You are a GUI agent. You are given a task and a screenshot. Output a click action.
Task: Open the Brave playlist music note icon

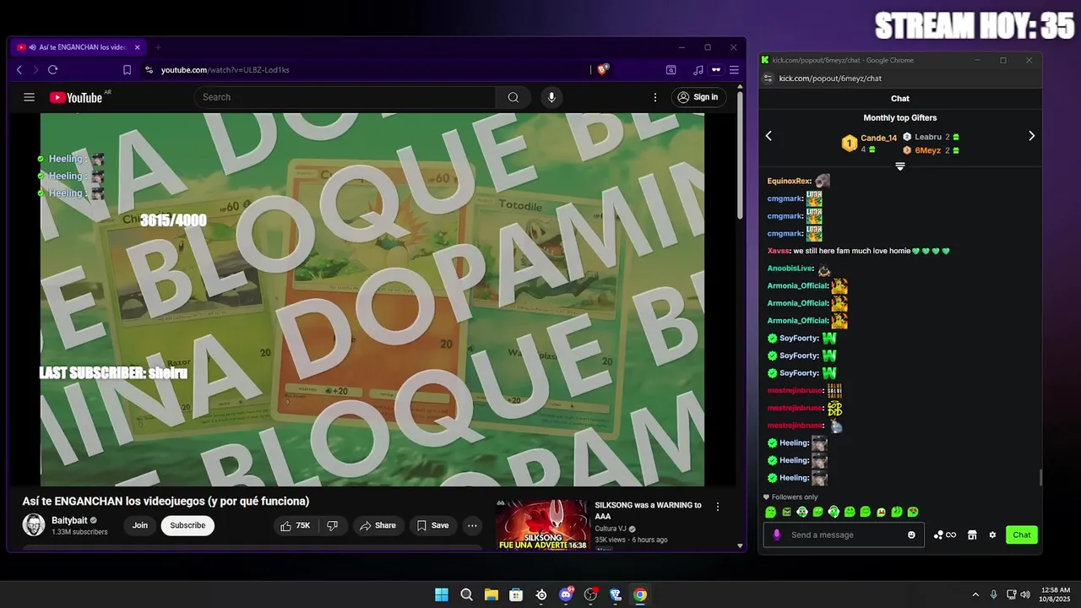pos(698,70)
